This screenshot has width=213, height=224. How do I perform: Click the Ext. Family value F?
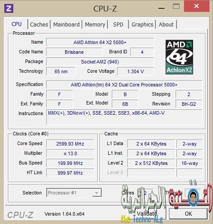(59, 104)
